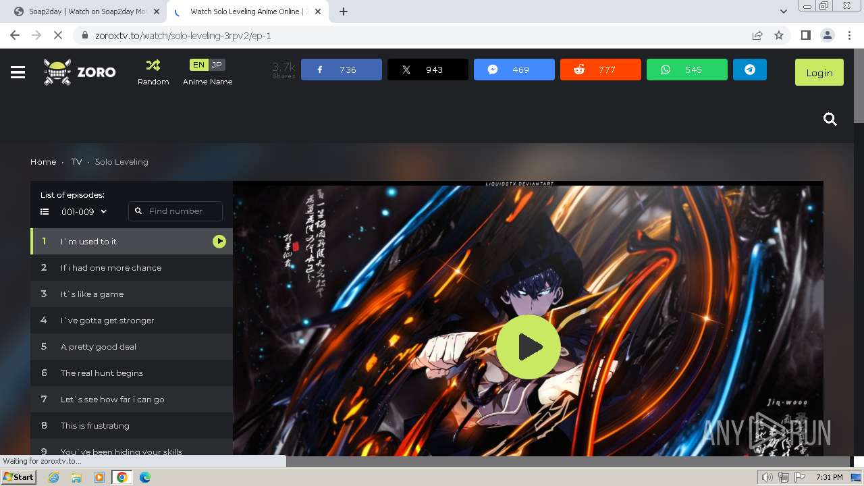The height and width of the screenshot is (486, 864).
Task: Toggle the browser side panel
Action: pyautogui.click(x=805, y=36)
